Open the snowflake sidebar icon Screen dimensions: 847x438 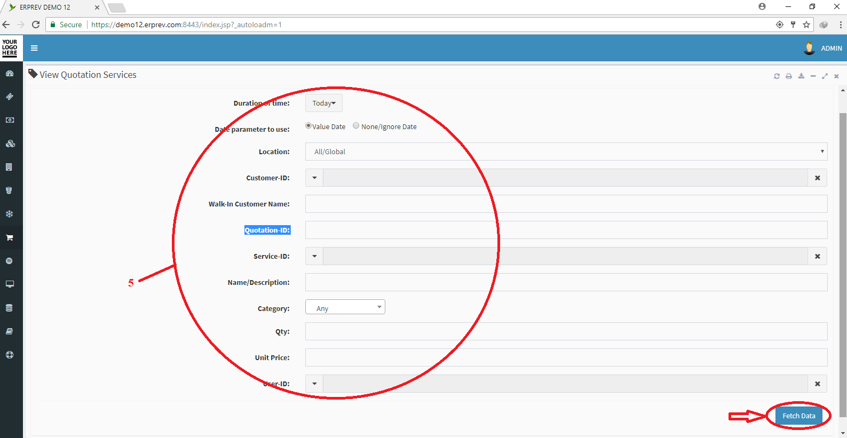point(10,214)
